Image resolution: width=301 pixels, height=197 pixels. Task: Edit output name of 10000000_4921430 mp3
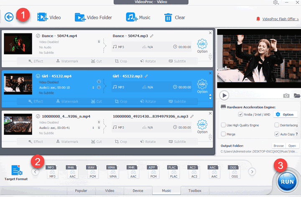pyautogui.click(x=192, y=116)
